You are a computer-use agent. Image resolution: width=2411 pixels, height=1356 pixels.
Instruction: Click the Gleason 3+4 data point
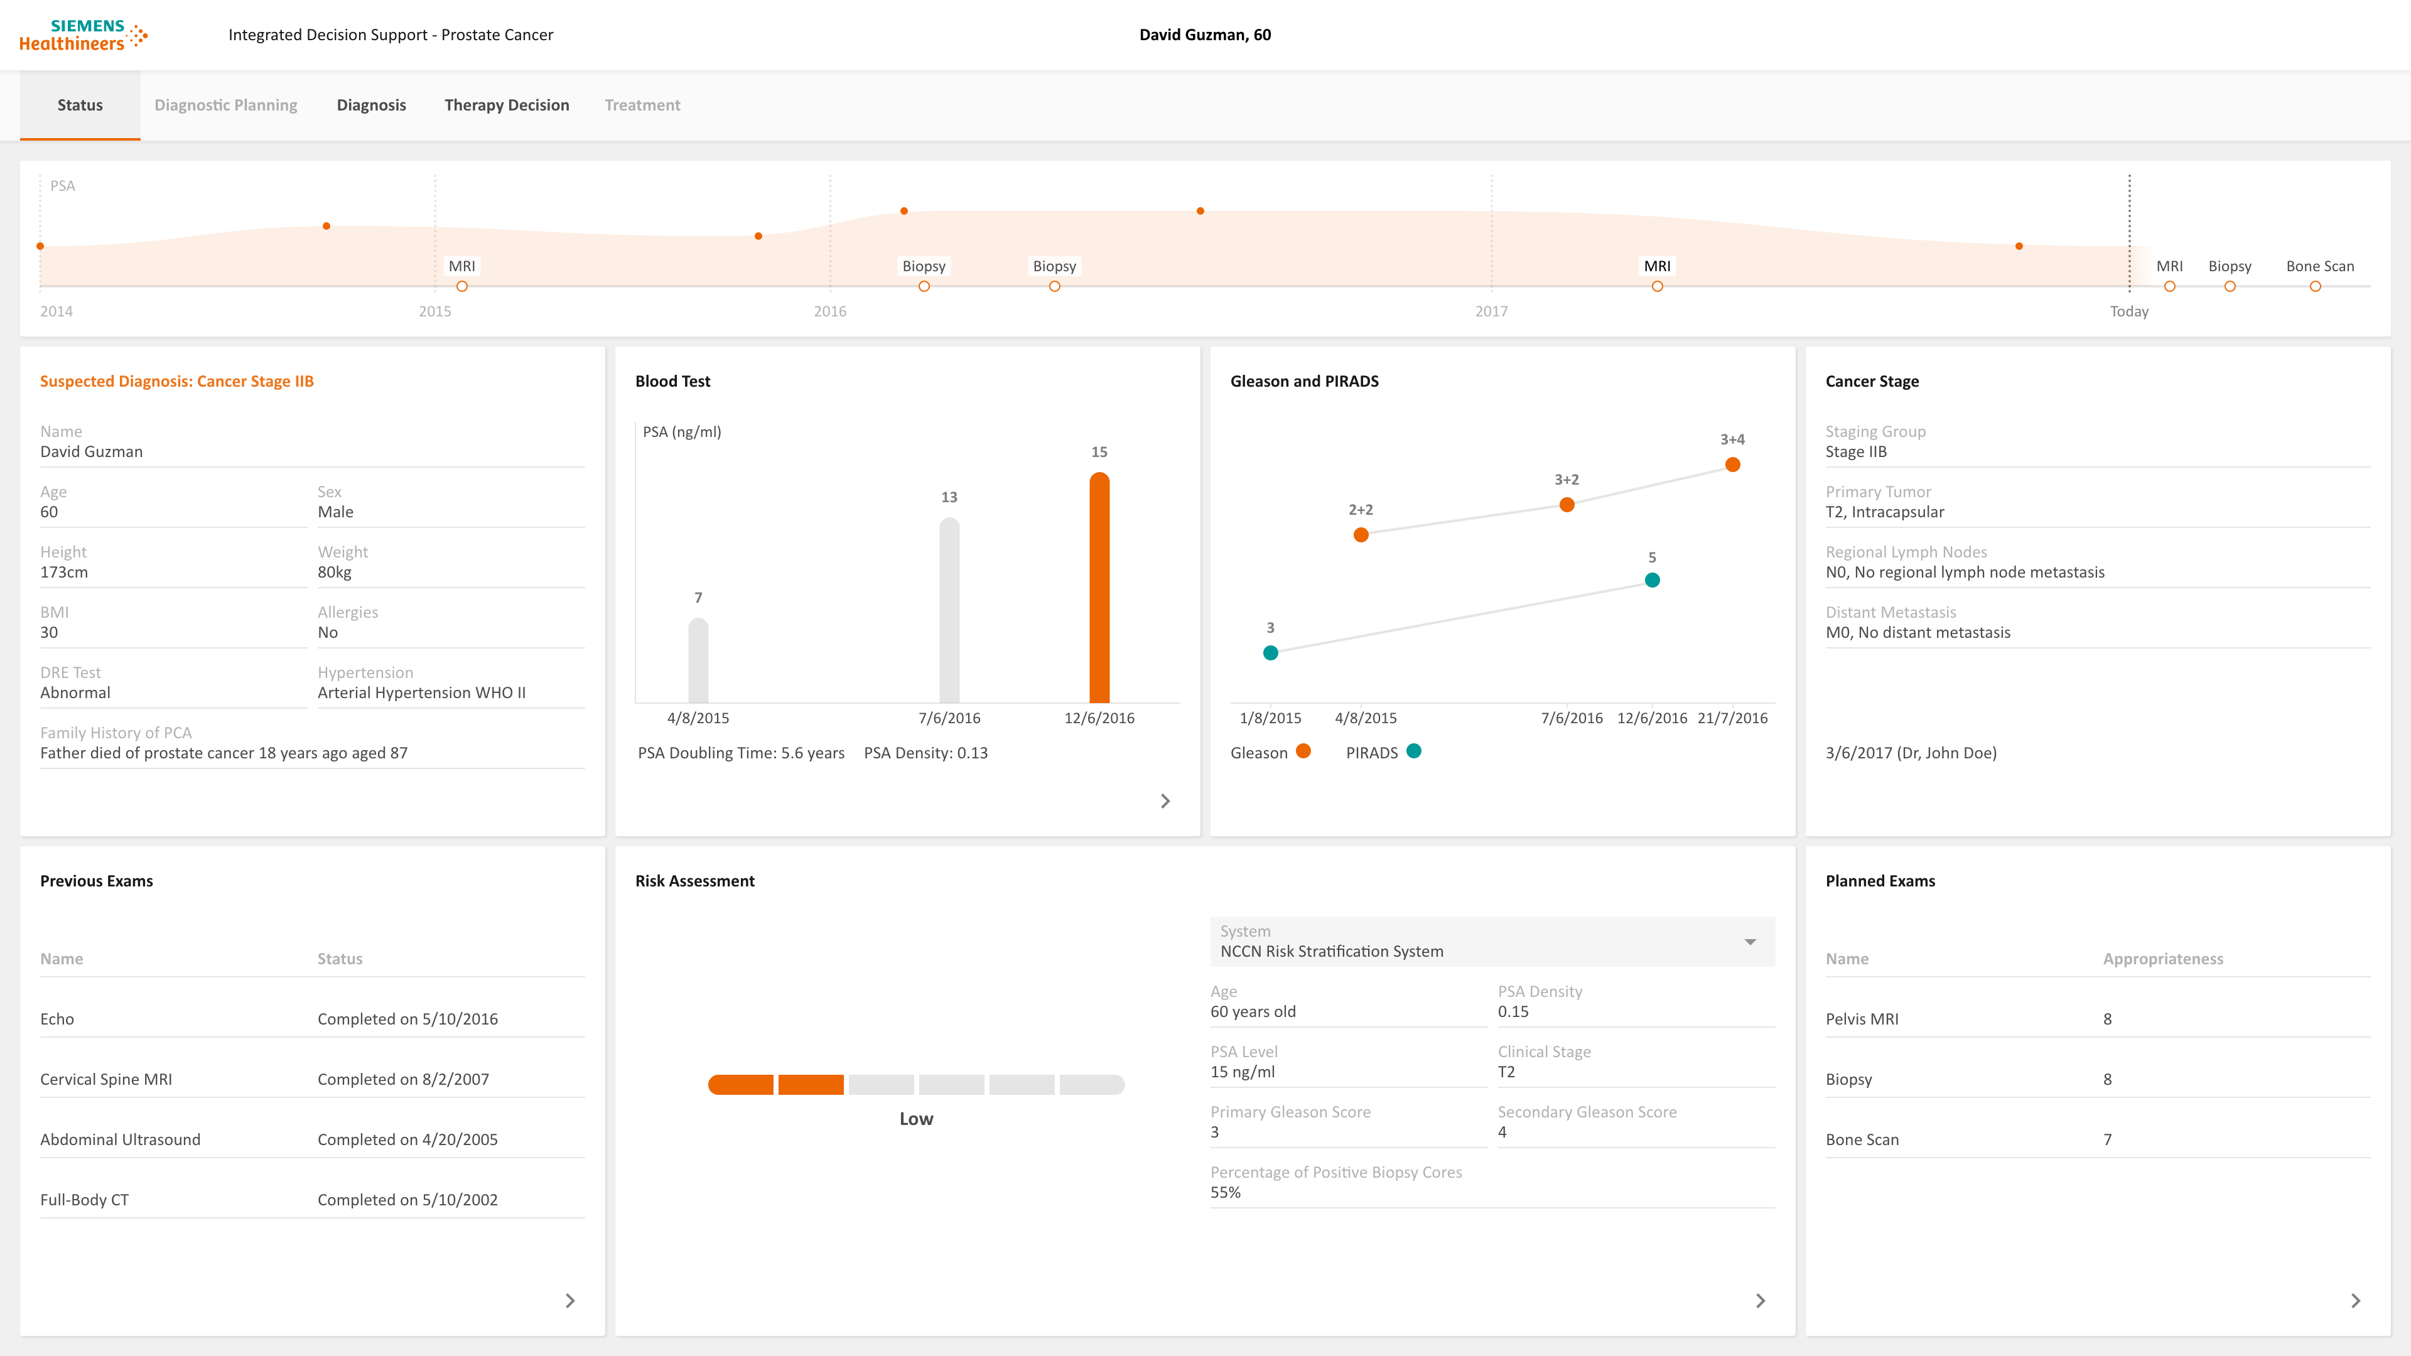click(1732, 464)
